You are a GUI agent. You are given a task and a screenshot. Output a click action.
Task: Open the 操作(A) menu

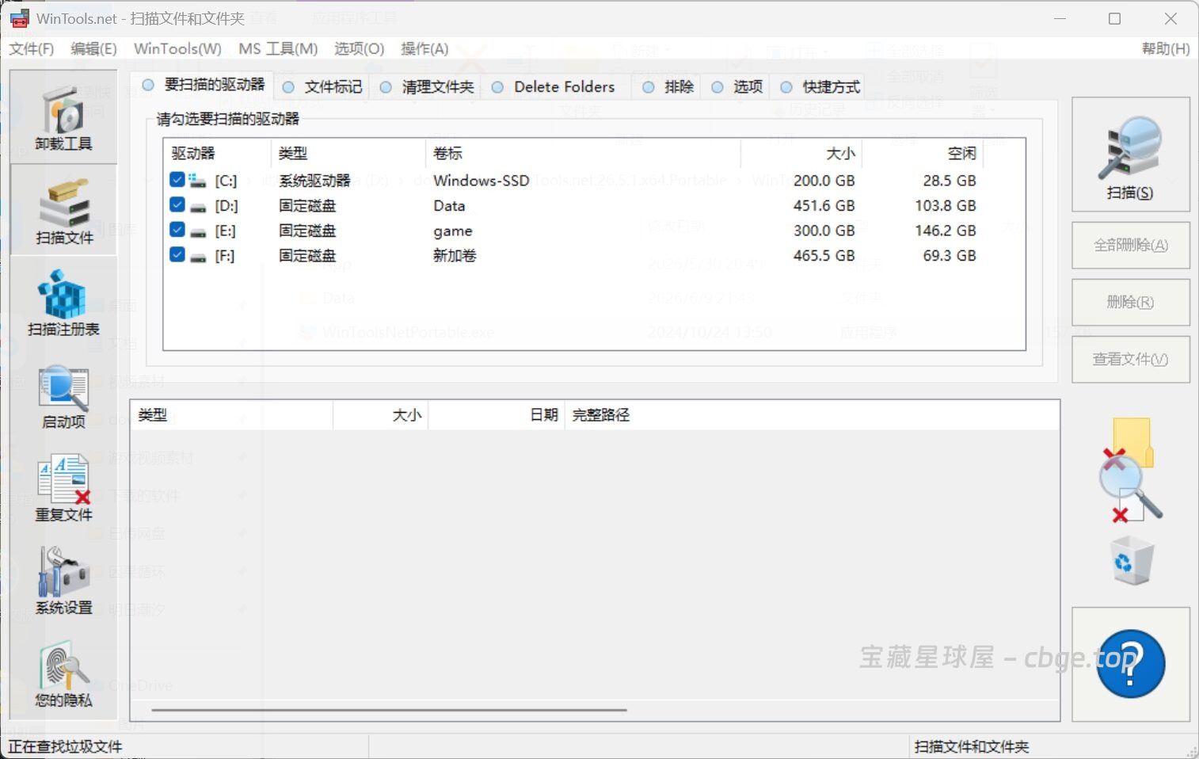(424, 49)
